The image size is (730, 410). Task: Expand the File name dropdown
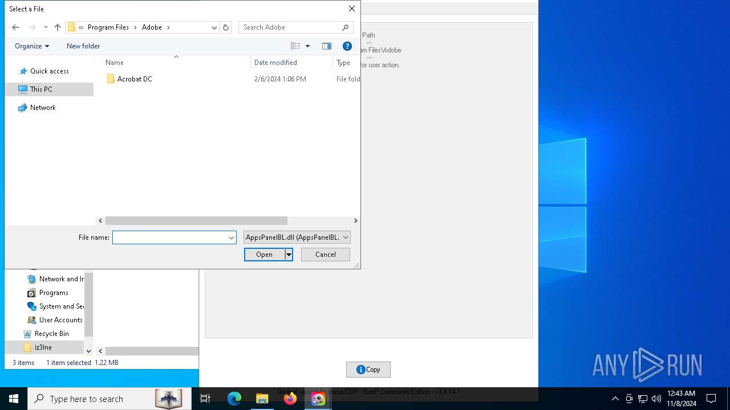(x=232, y=237)
